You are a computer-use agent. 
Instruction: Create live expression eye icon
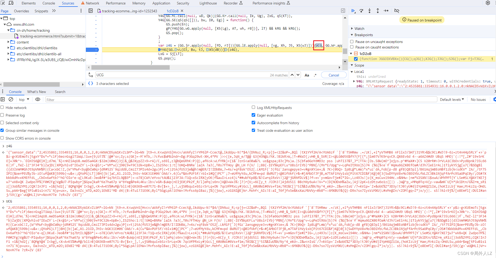click(x=38, y=99)
